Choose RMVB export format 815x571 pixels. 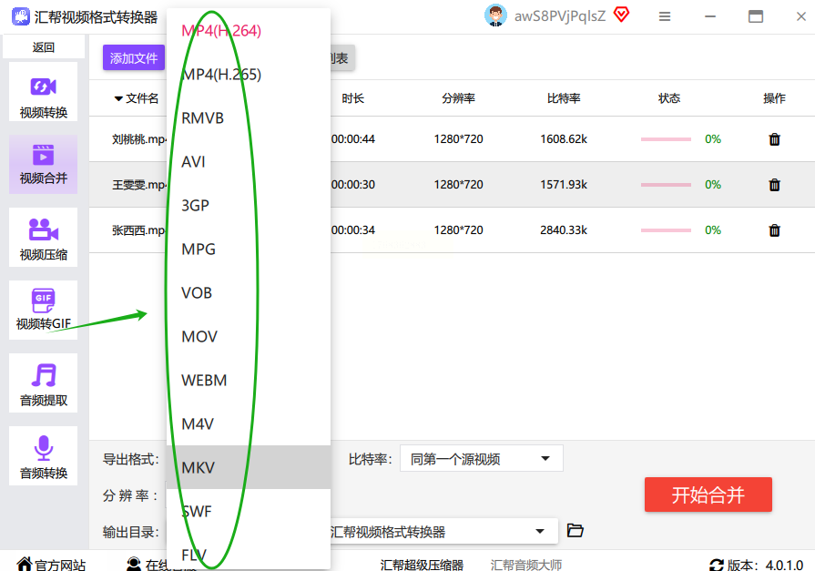point(249,118)
